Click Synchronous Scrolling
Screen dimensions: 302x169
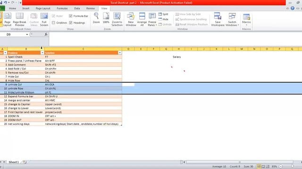pos(191,19)
